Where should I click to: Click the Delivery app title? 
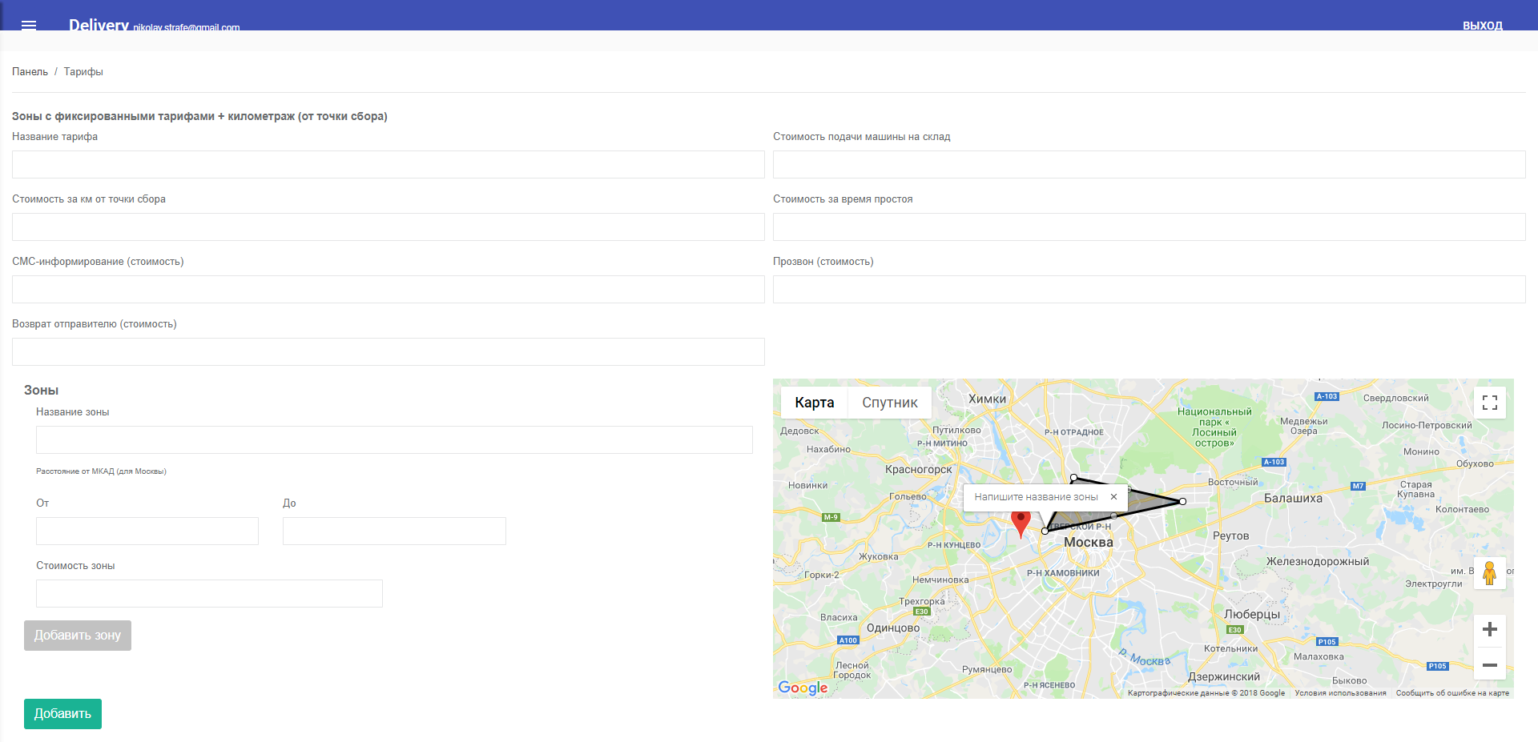click(99, 25)
